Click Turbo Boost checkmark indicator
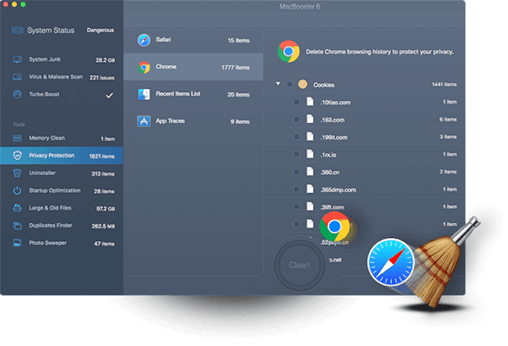The width and height of the screenshot is (508, 346). point(109,95)
